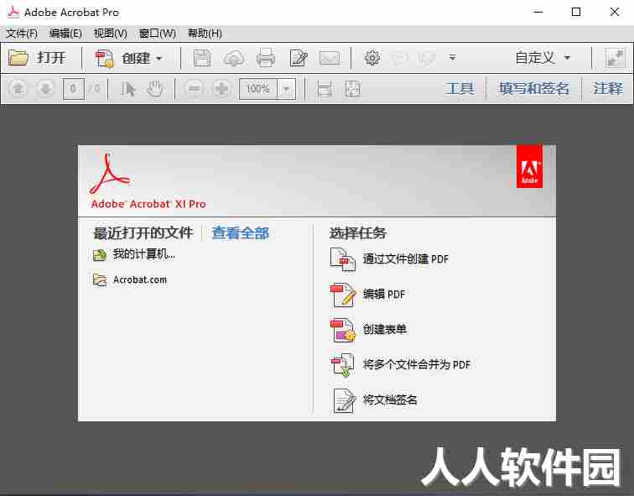Open the 窗口(W) menu
Image resolution: width=634 pixels, height=496 pixels.
point(158,34)
